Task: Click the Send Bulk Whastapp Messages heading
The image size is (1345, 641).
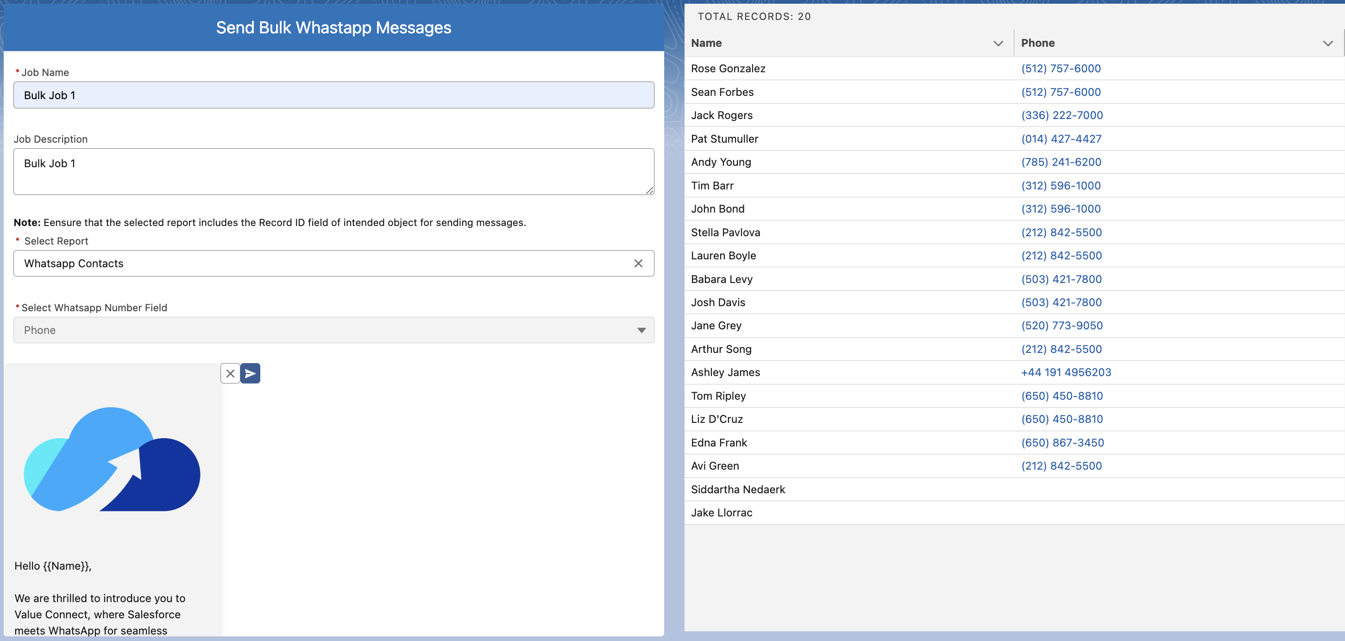Action: click(x=333, y=27)
